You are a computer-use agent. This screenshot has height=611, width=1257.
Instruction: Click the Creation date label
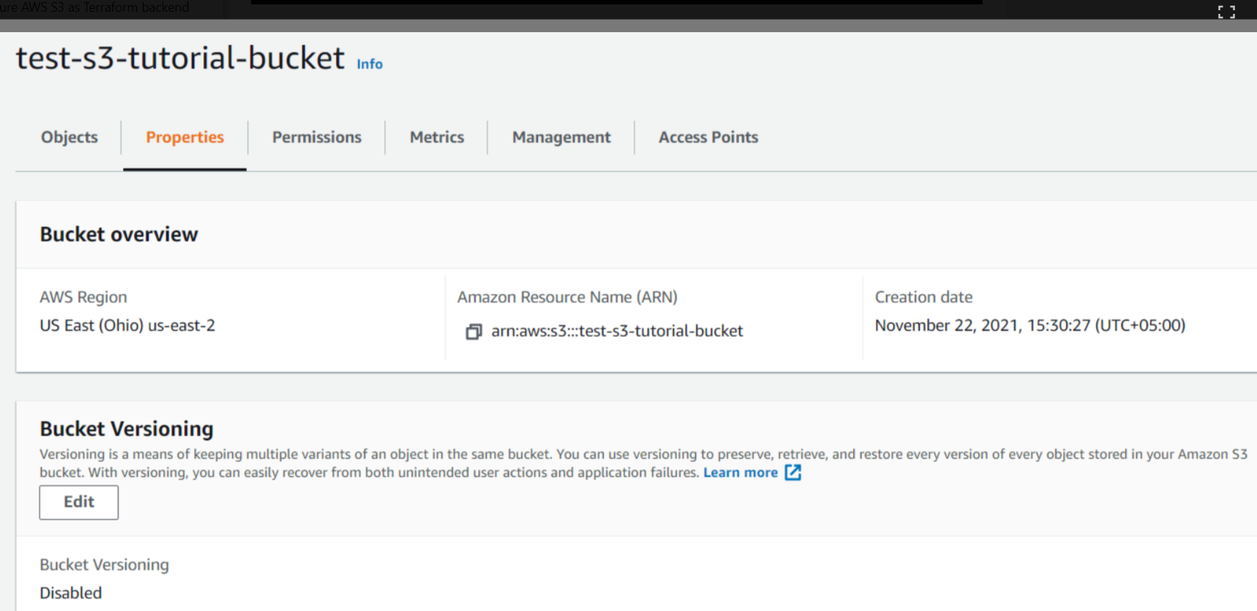[923, 297]
